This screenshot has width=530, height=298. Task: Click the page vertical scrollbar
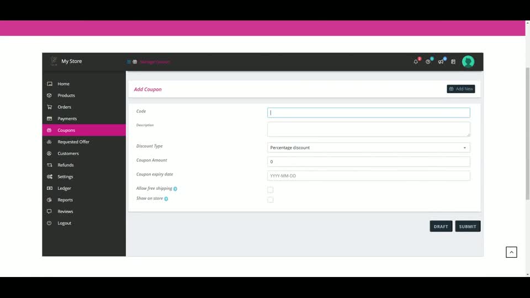pos(527,134)
